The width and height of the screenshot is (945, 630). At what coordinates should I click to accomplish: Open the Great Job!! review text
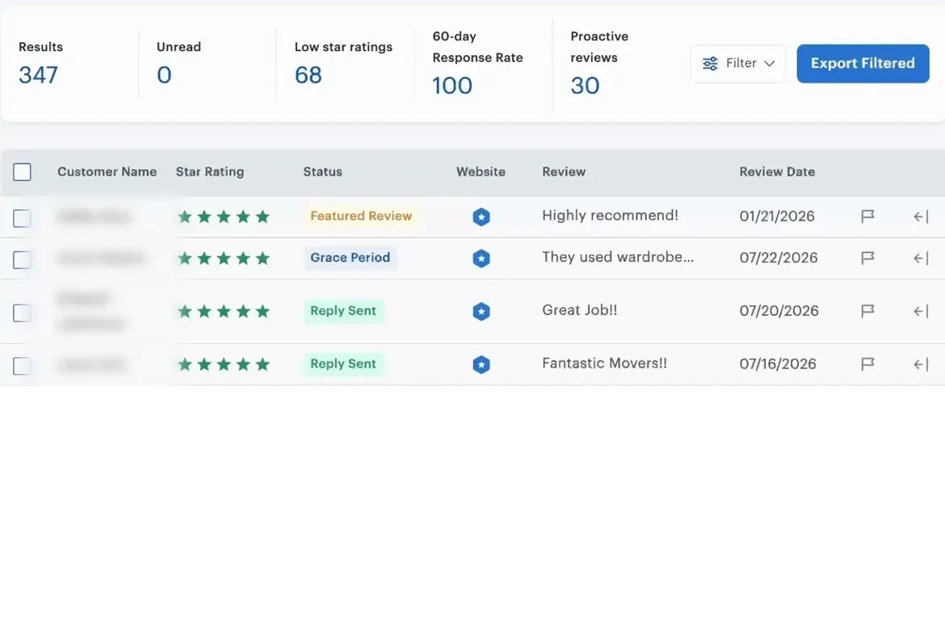580,310
